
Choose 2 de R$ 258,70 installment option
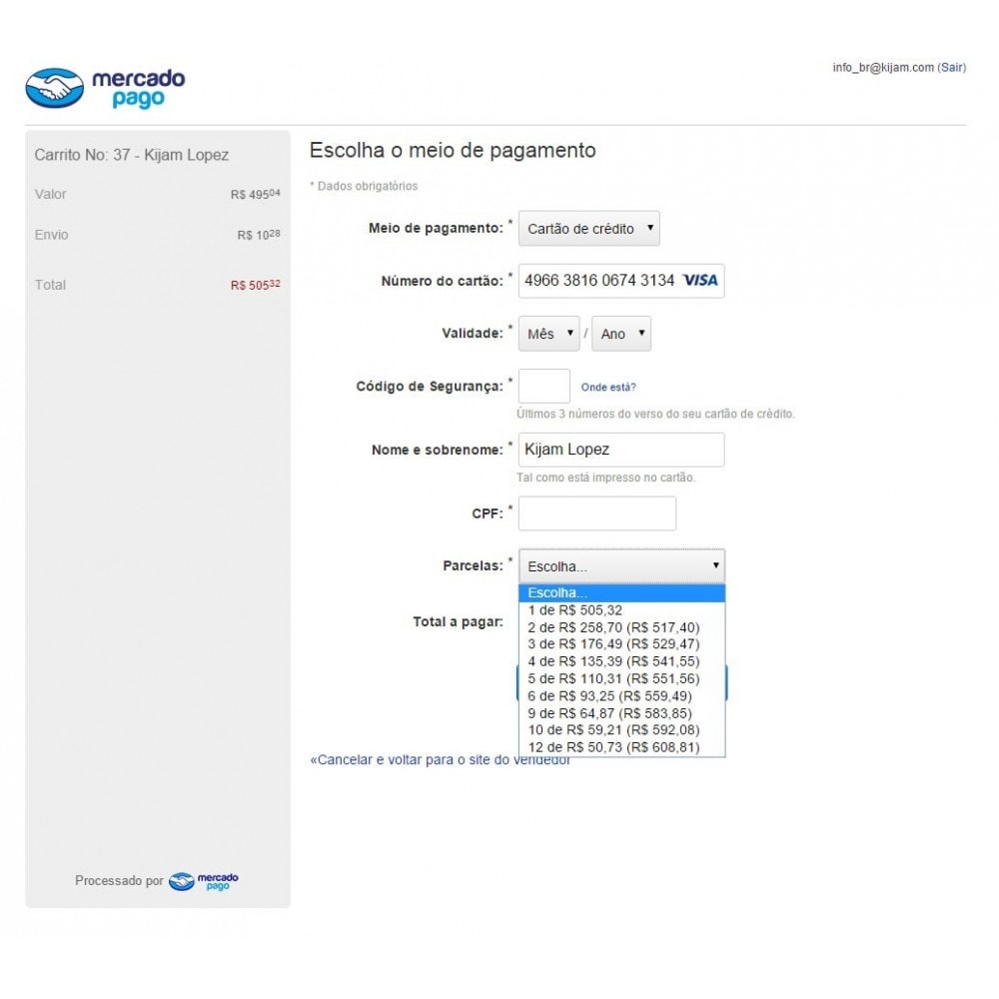click(x=621, y=627)
